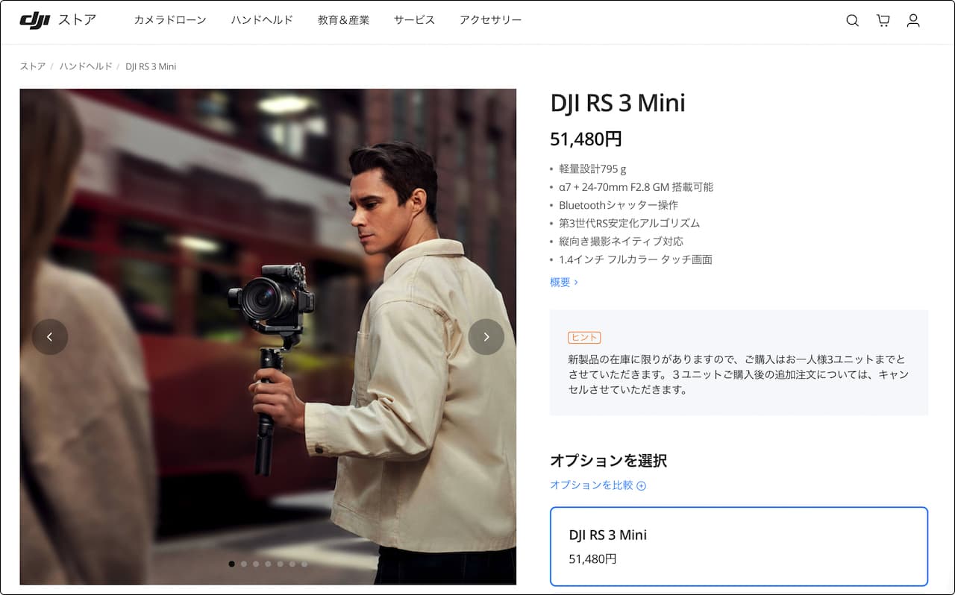Show previous product image with left arrow
The width and height of the screenshot is (955, 595).
[x=50, y=337]
